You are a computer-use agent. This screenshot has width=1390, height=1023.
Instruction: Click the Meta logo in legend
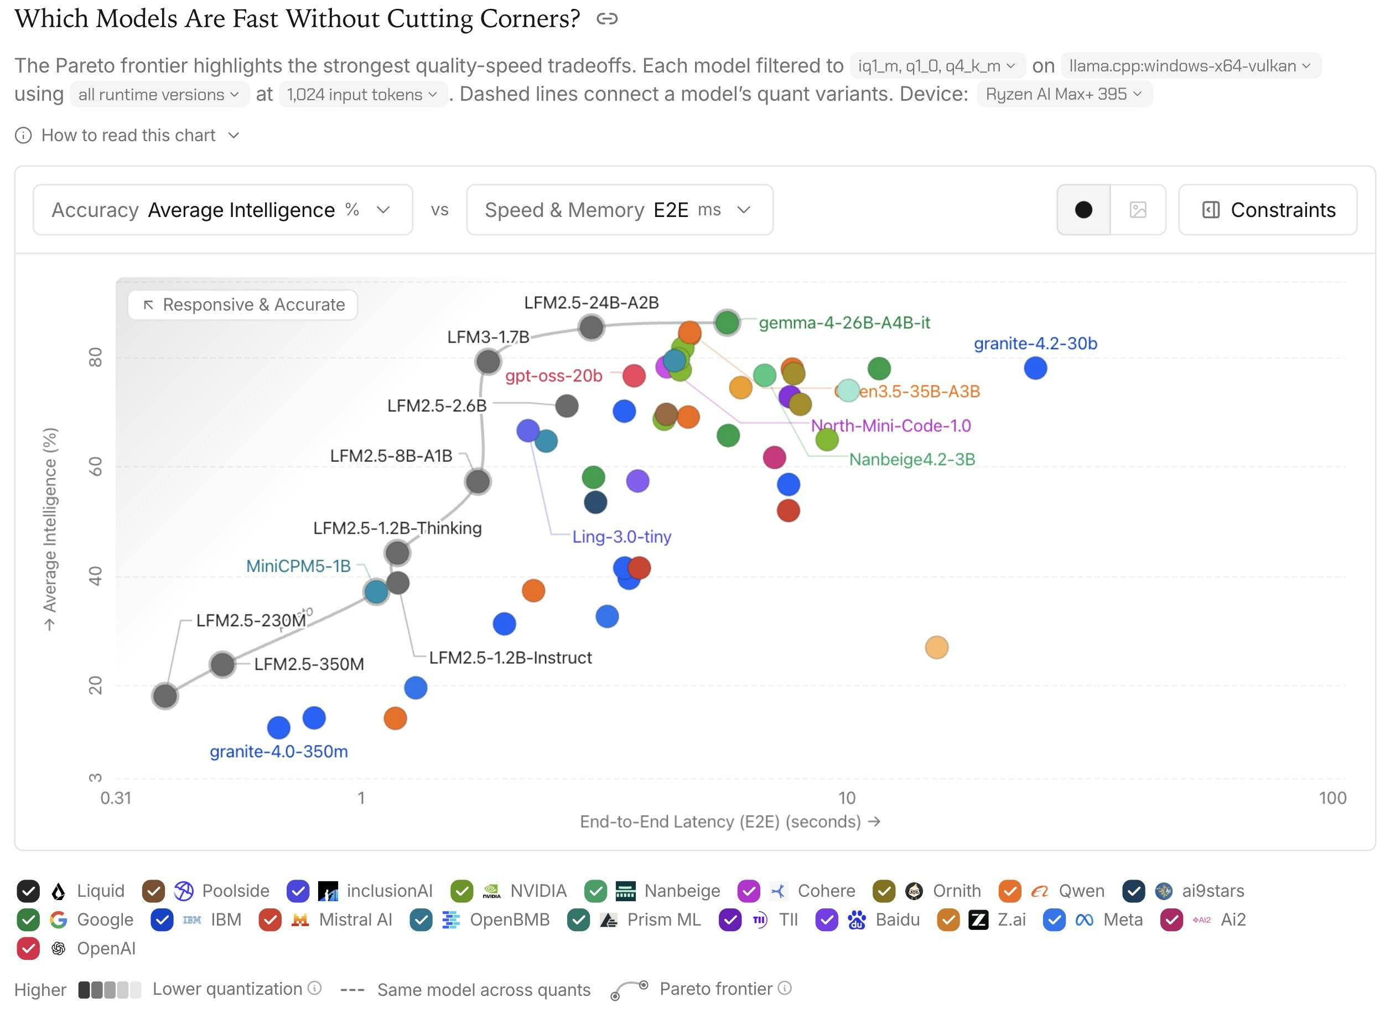[1084, 920]
